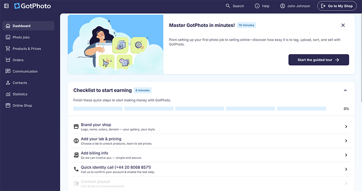Click last segment of checklist progress bar
Image resolution: width=362 pixels, height=191 pixels.
[x=302, y=109]
